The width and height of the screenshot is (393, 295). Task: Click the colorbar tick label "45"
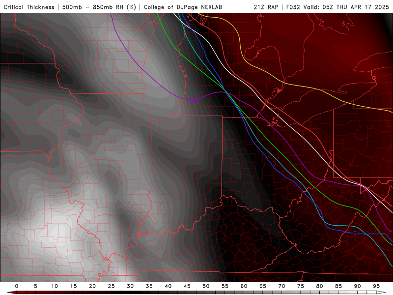(x=187, y=286)
